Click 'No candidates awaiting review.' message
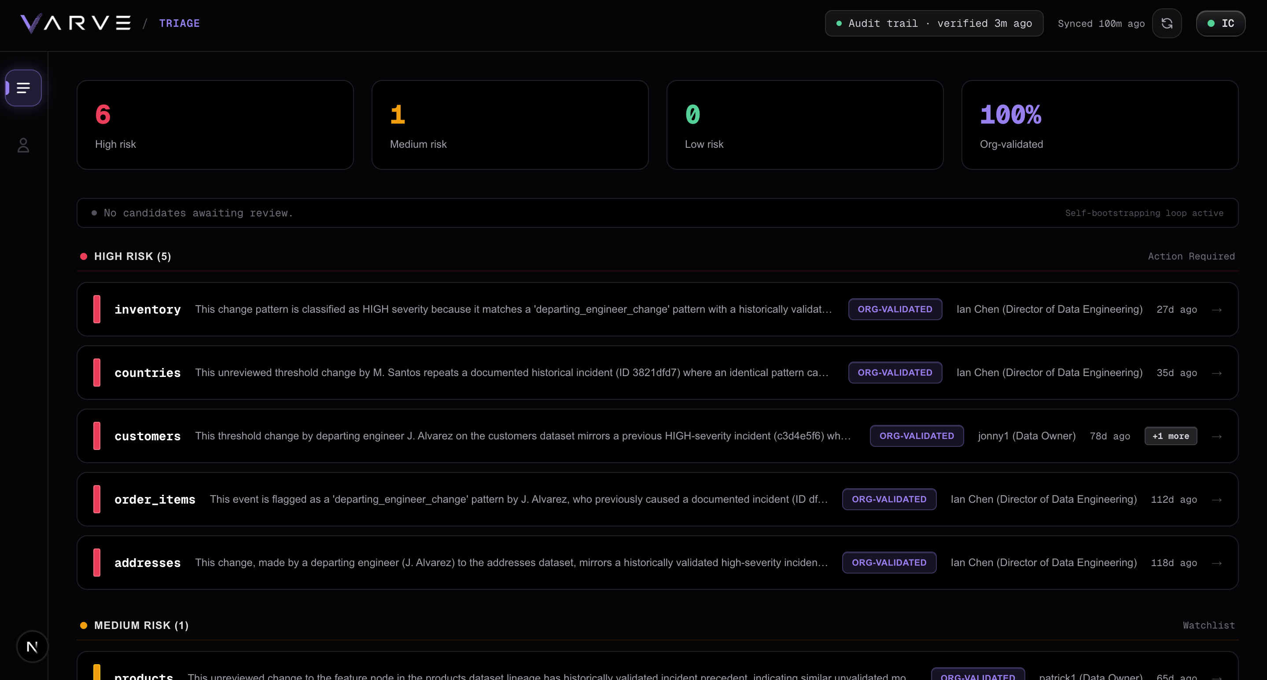 [x=198, y=213]
